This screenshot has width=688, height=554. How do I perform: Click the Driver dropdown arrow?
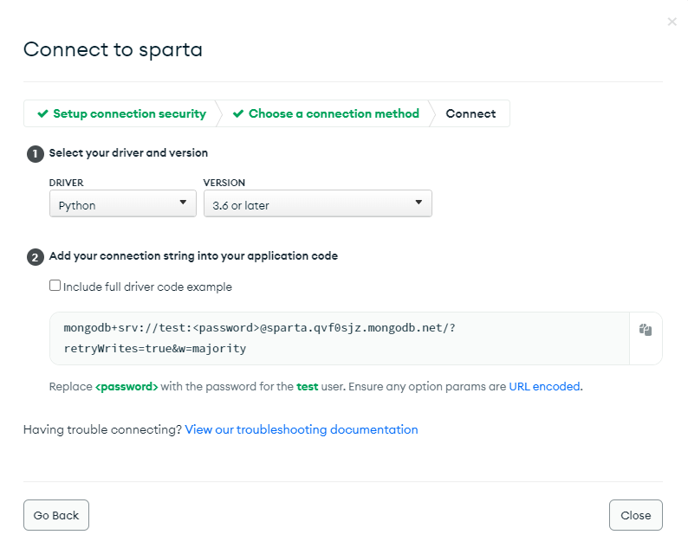[183, 203]
